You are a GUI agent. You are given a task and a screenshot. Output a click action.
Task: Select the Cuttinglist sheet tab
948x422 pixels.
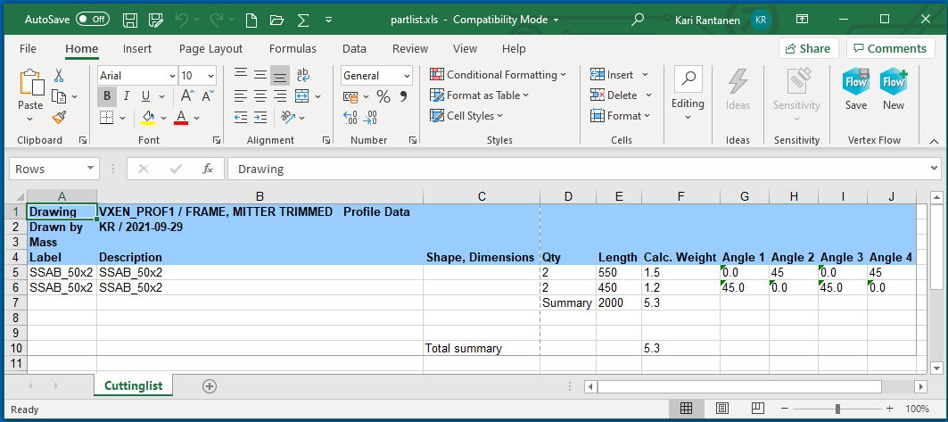(133, 385)
